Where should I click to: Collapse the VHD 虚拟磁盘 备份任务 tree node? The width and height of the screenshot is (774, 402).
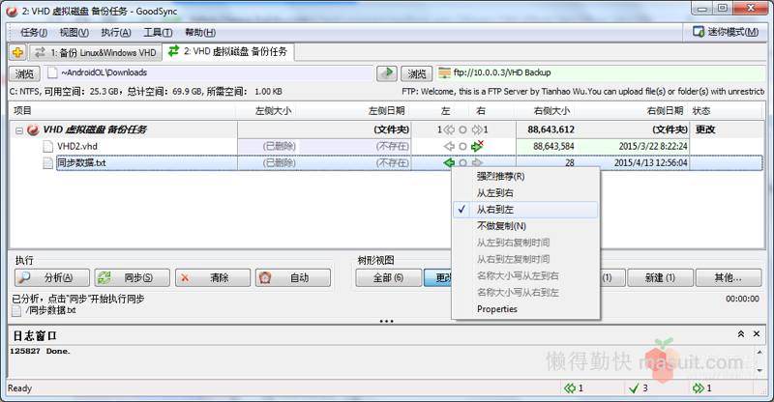coord(18,130)
